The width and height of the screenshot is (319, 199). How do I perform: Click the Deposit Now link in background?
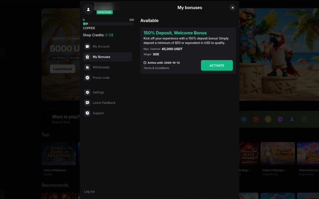pos(61,122)
